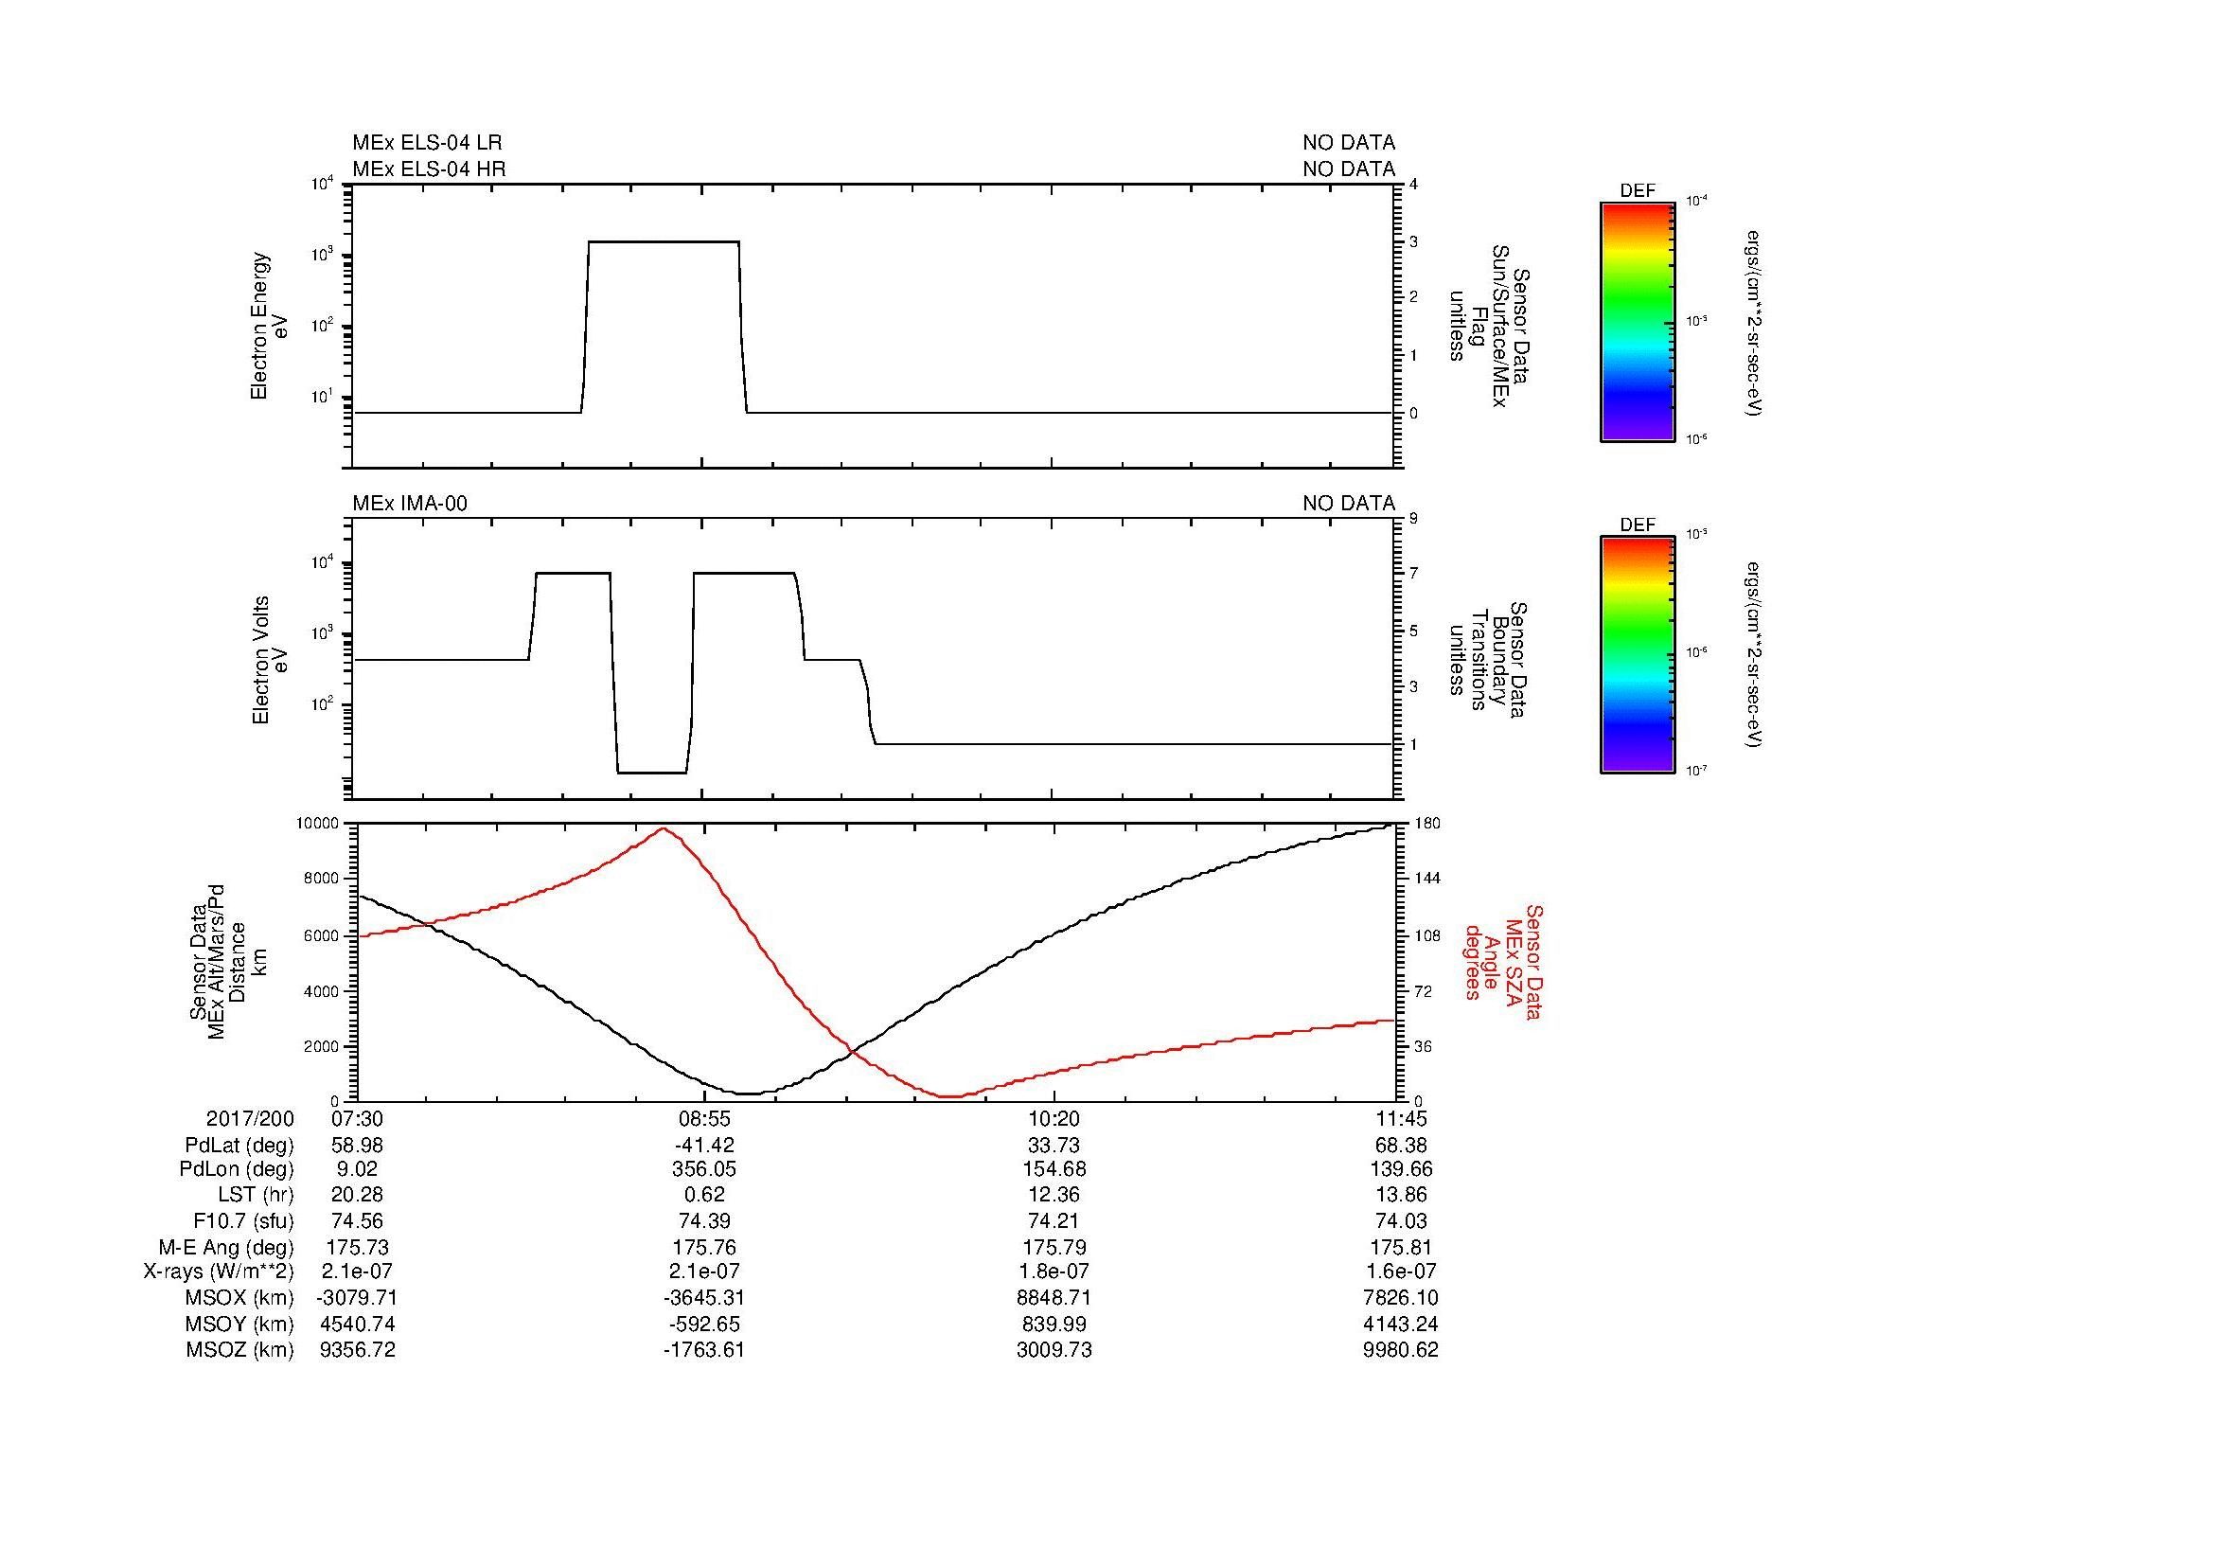Click the 'M-E Ang (deg)' row label
2214x1565 pixels.
pos(226,1247)
